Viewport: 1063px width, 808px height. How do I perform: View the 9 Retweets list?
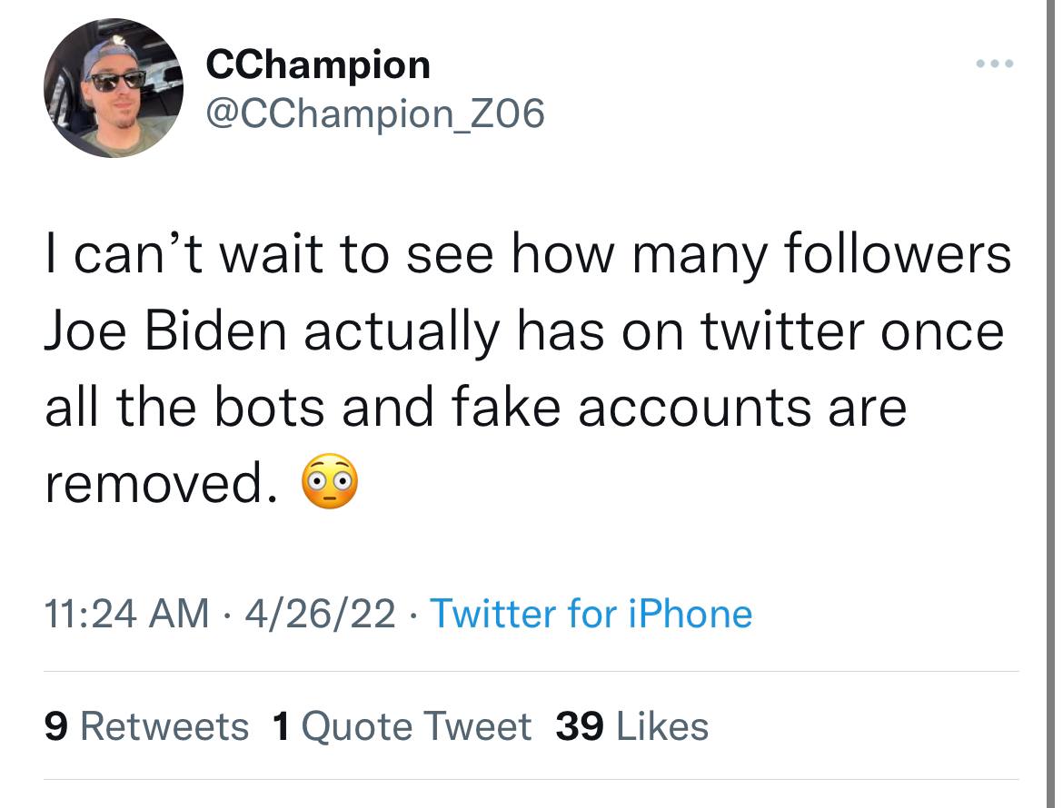click(146, 726)
